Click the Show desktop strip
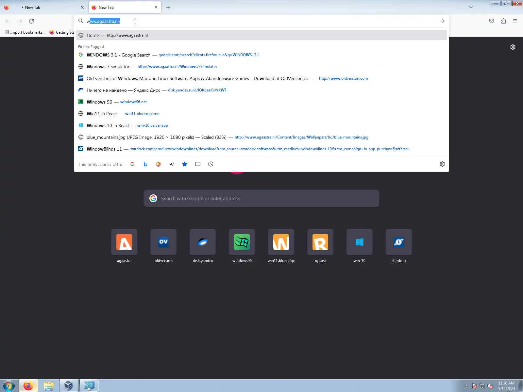Viewport: 523px width, 392px height. click(520, 386)
